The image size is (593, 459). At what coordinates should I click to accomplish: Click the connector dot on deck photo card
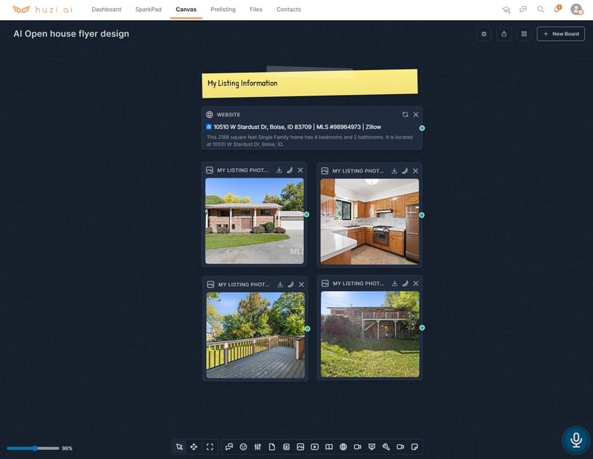[x=307, y=329]
